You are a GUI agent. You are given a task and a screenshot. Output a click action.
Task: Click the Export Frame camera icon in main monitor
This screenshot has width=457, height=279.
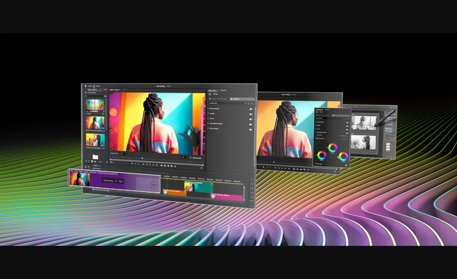tap(168, 166)
